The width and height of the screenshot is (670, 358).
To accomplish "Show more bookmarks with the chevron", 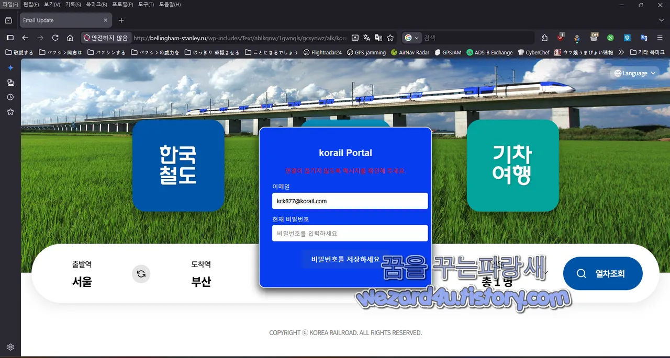I will 621,52.
